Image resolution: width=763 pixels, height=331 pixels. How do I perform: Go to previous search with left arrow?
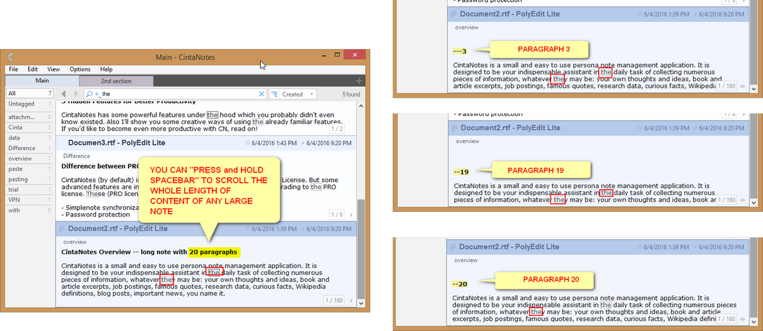64,94
